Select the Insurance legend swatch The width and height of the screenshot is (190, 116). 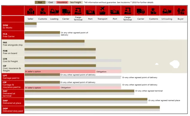coord(62,2)
